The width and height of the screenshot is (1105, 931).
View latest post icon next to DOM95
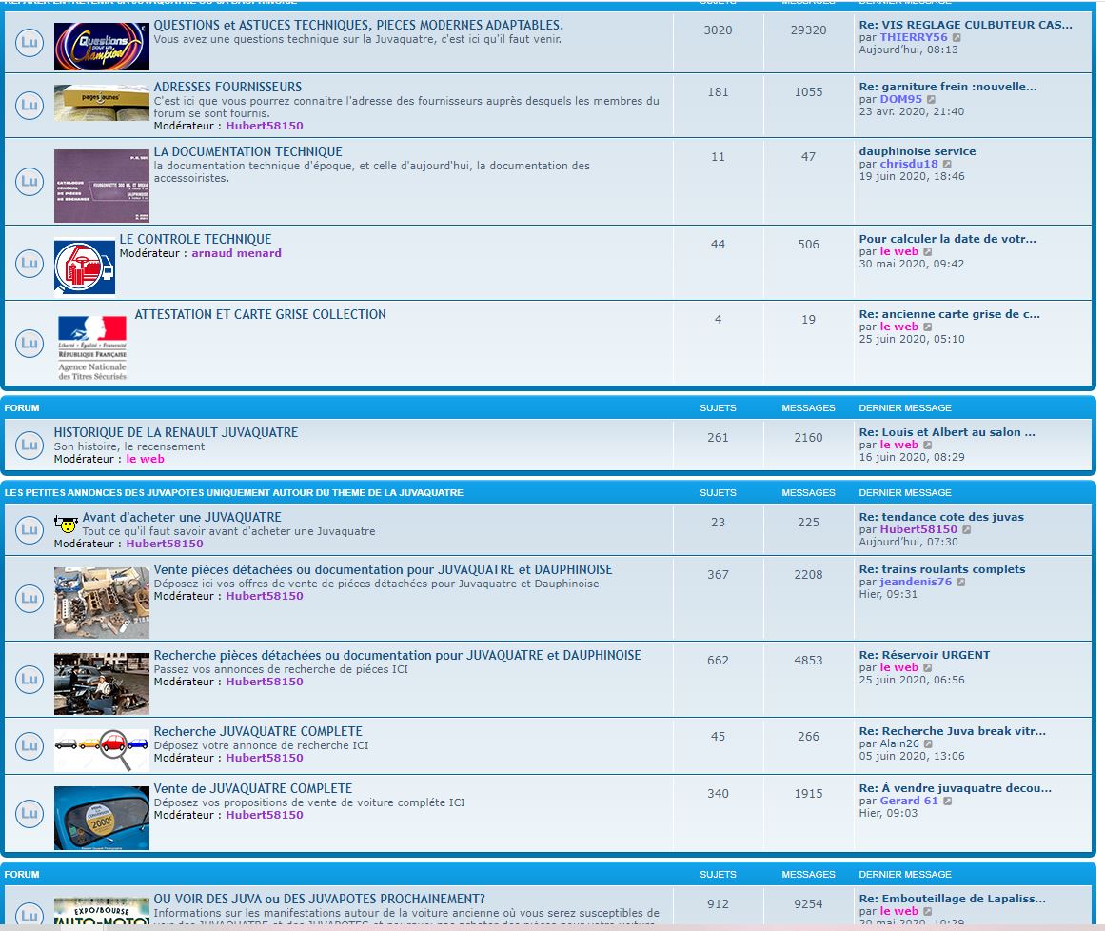tap(931, 99)
